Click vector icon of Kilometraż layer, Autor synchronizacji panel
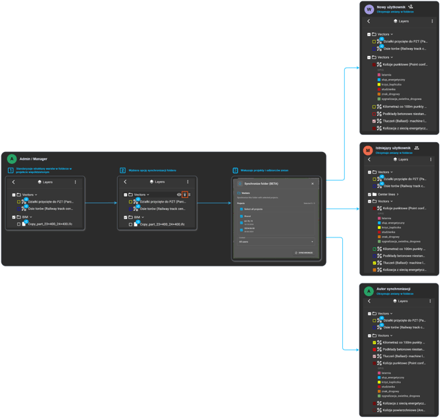The image size is (441, 419). (379, 343)
